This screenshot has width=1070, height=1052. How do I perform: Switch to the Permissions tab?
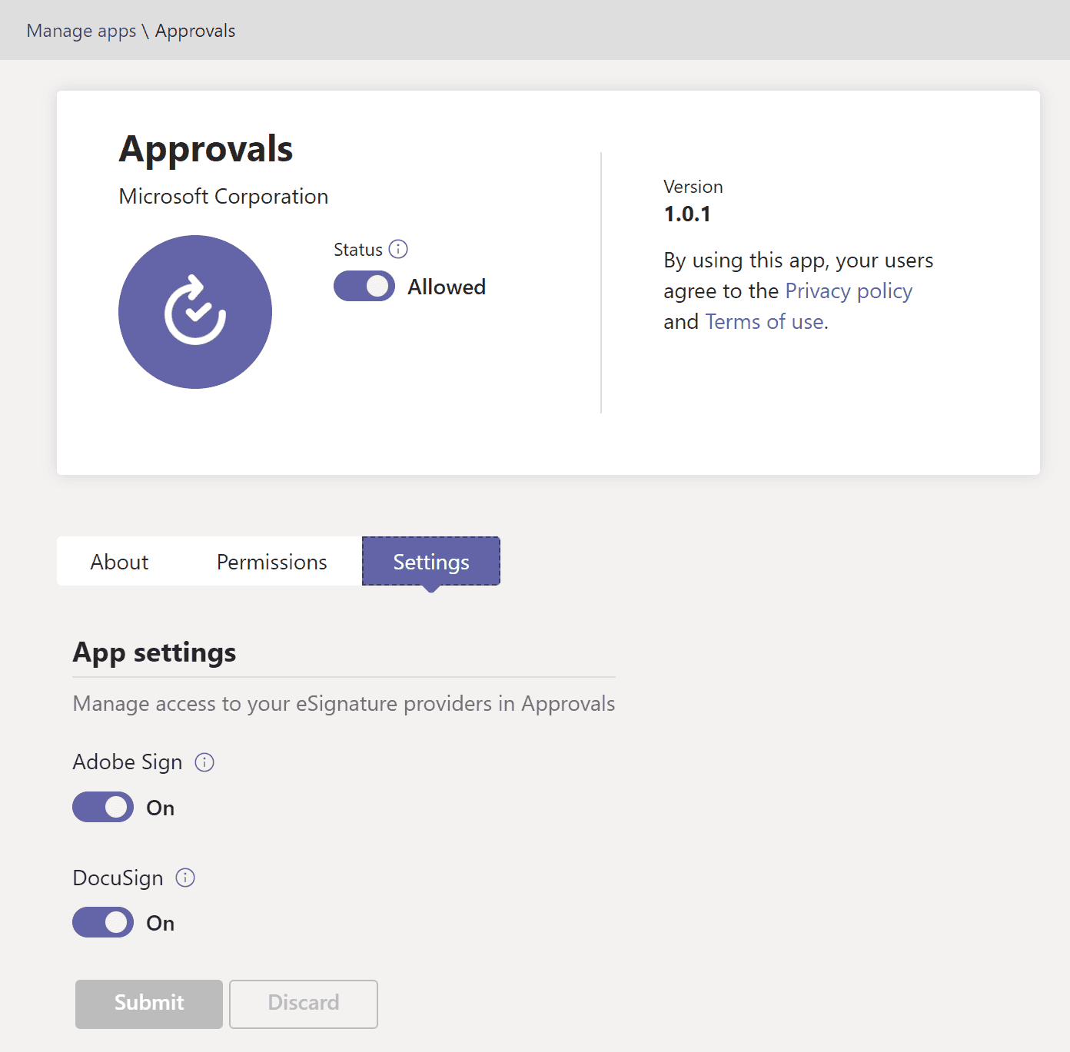point(272,562)
